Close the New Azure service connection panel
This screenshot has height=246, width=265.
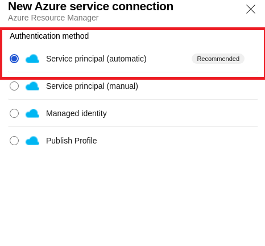click(251, 9)
